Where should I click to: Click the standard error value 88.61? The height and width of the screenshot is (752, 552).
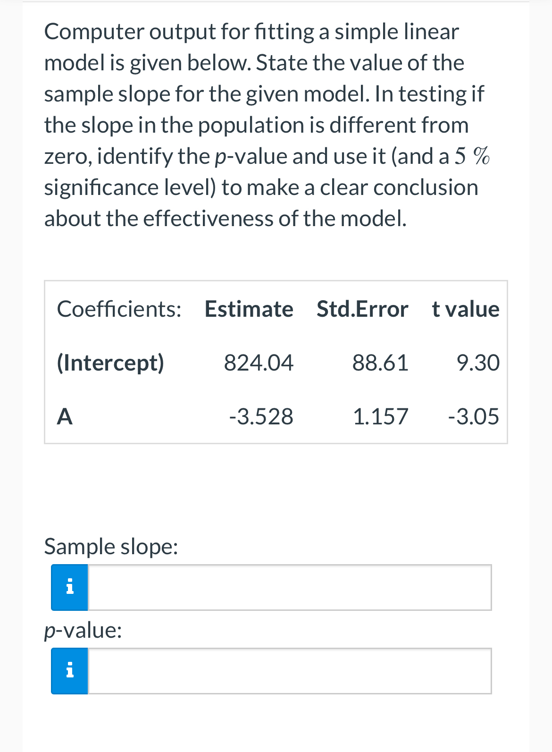pos(380,363)
